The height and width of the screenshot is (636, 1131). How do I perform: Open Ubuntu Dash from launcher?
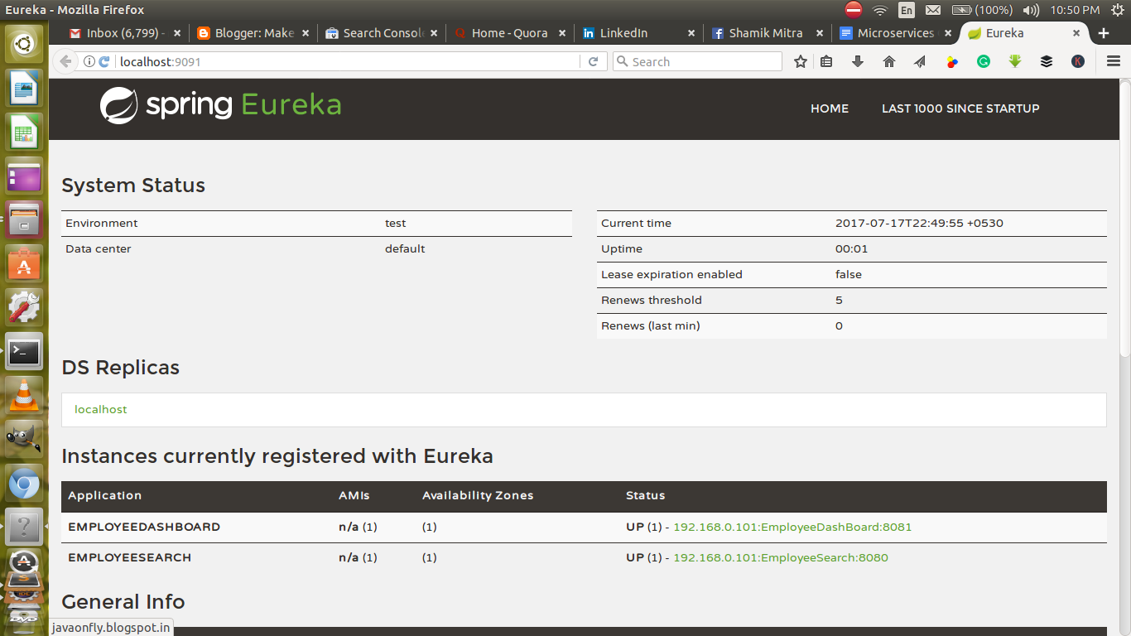[x=24, y=43]
